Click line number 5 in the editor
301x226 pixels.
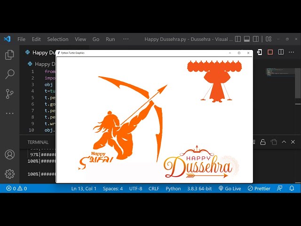[x=32, y=97]
